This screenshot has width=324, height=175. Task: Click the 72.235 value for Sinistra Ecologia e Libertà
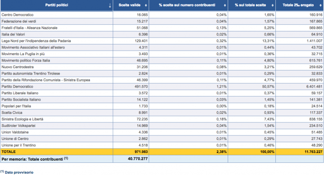tap(142, 119)
